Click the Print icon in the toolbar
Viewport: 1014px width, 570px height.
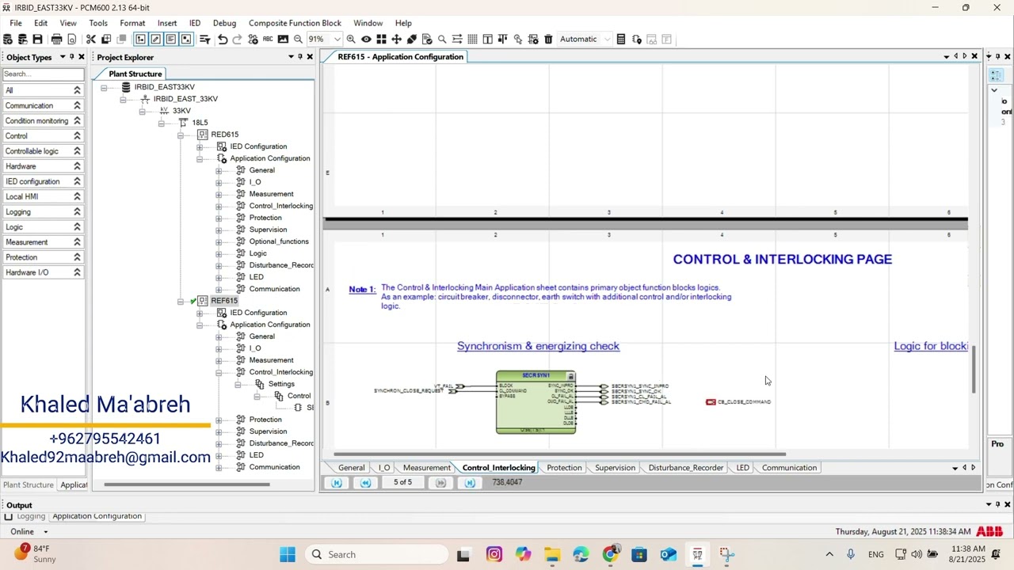click(x=56, y=39)
